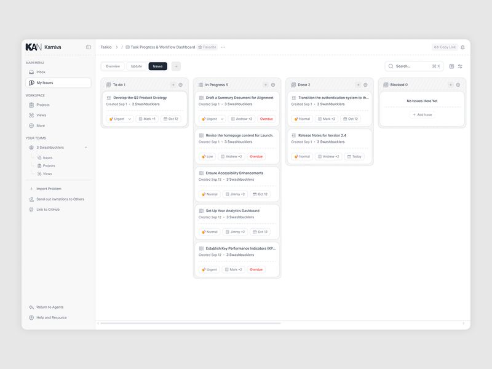Open Urgent priority dropdown on Draft a Summary Document card
Image resolution: width=492 pixels, height=369 pixels.
click(x=212, y=119)
